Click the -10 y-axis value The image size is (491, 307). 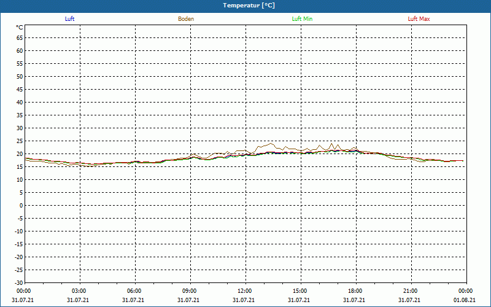(19, 231)
